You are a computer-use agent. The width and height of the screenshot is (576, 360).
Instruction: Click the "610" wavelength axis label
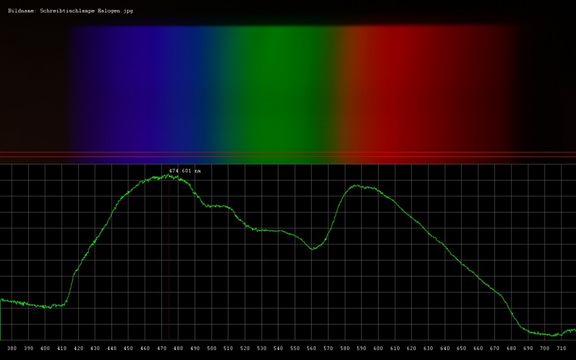(x=395, y=348)
